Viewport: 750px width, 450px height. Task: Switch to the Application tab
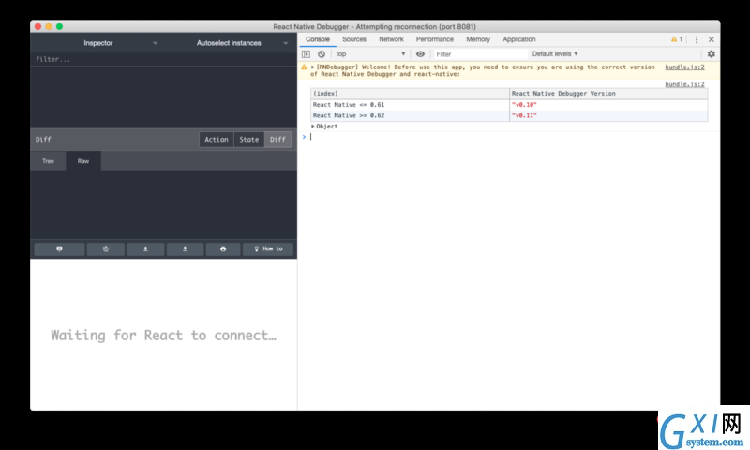click(x=519, y=39)
